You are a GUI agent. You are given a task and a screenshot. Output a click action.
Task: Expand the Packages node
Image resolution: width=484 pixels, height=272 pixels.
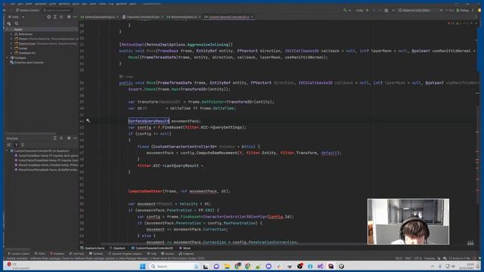click(x=7, y=57)
